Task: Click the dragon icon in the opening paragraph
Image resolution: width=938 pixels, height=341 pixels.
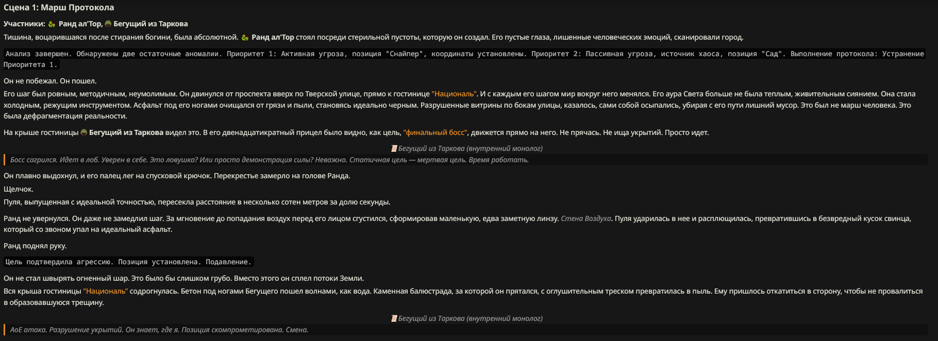Action: 245,37
